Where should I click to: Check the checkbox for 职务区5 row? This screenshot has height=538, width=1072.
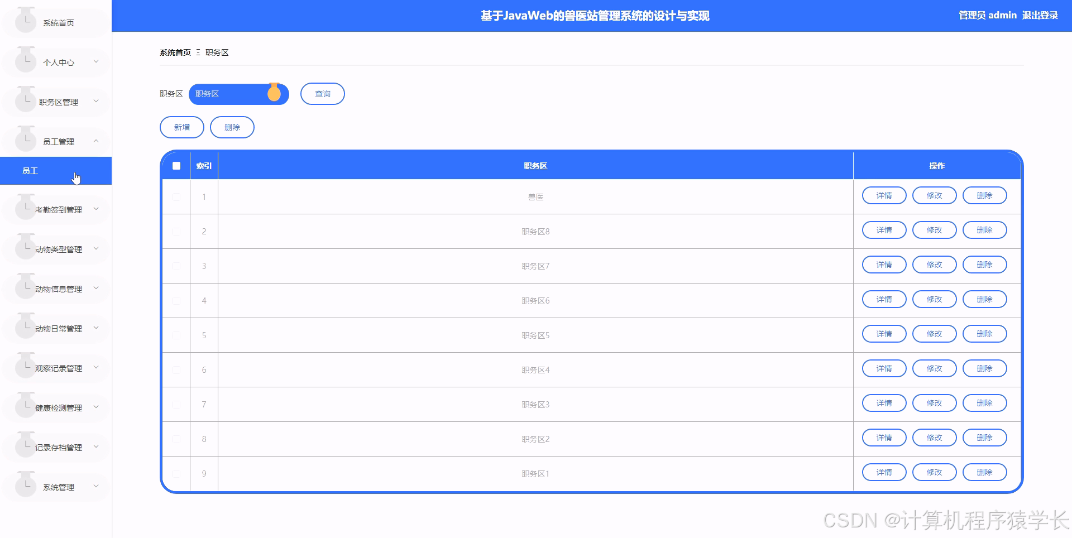[x=176, y=335]
